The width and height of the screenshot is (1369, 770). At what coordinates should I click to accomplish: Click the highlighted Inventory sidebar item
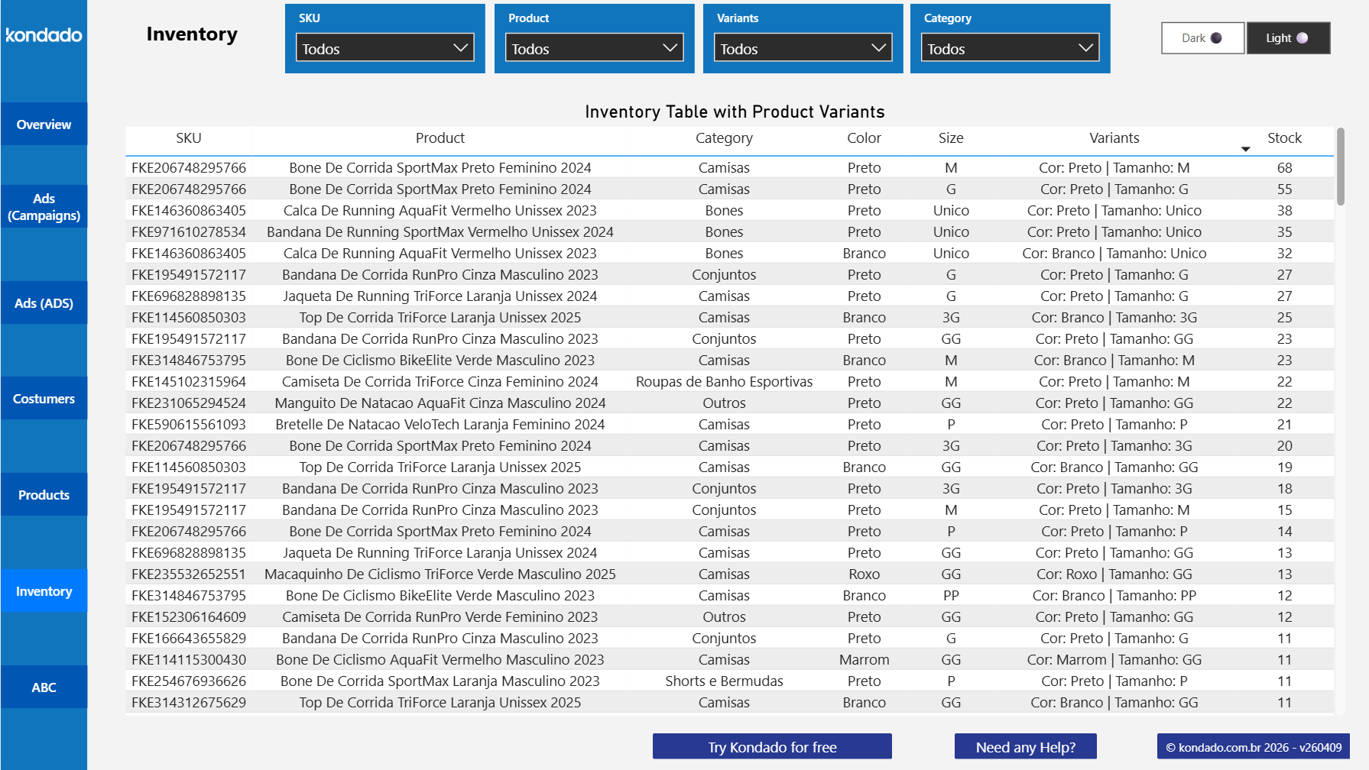click(44, 590)
